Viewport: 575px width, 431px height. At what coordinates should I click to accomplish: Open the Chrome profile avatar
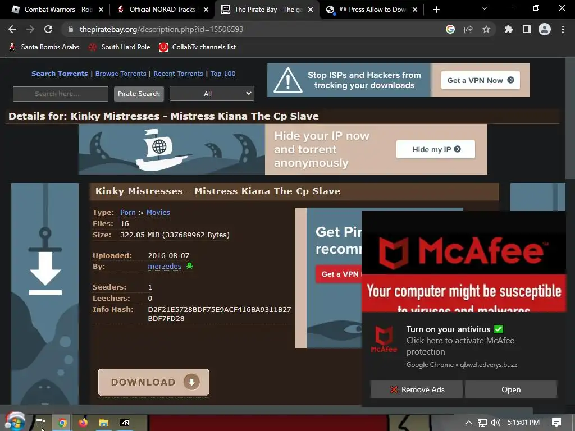545,29
